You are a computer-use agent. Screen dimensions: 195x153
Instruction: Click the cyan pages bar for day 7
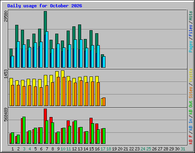47,49
